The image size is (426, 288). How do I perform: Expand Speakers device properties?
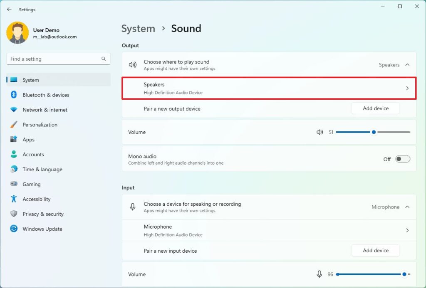pos(407,88)
